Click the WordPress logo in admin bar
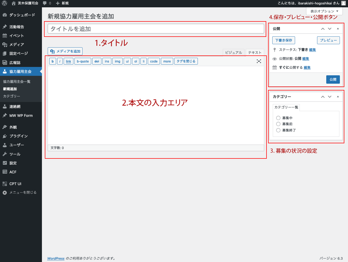 [x=4, y=3]
